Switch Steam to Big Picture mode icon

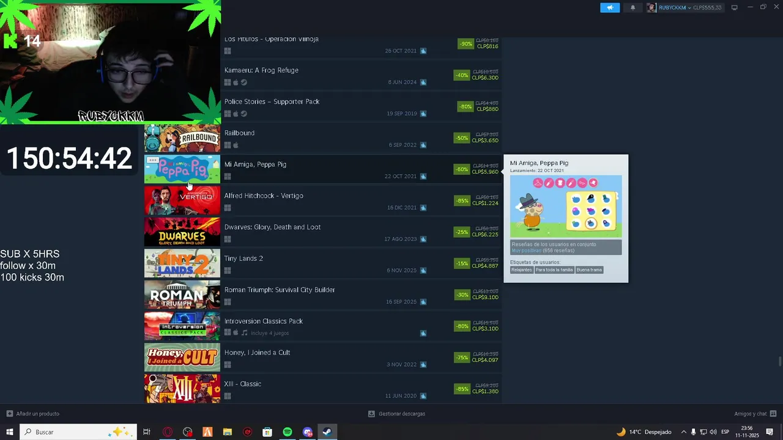click(x=735, y=7)
